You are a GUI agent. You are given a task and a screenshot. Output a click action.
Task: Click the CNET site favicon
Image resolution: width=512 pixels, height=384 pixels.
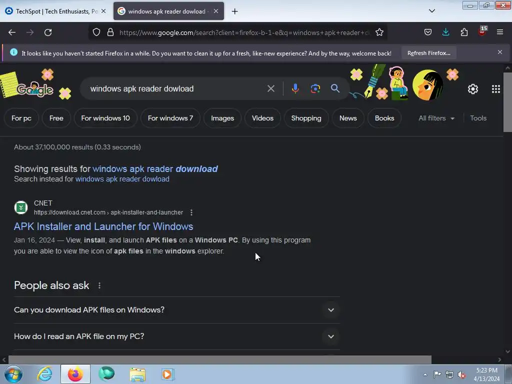(x=21, y=207)
